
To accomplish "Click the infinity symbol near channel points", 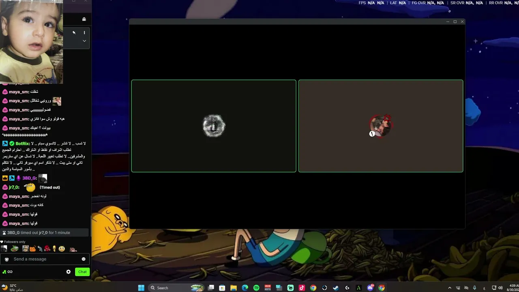I will tap(10, 272).
